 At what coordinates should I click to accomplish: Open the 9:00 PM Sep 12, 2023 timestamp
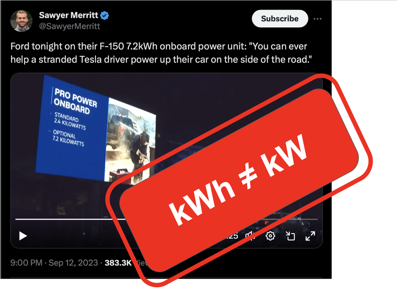coord(54,262)
